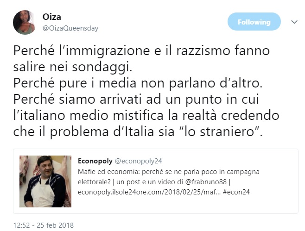Viewport: 305px width, 231px height.
Task: Visit the @frabruno88 mention
Action: point(206,182)
